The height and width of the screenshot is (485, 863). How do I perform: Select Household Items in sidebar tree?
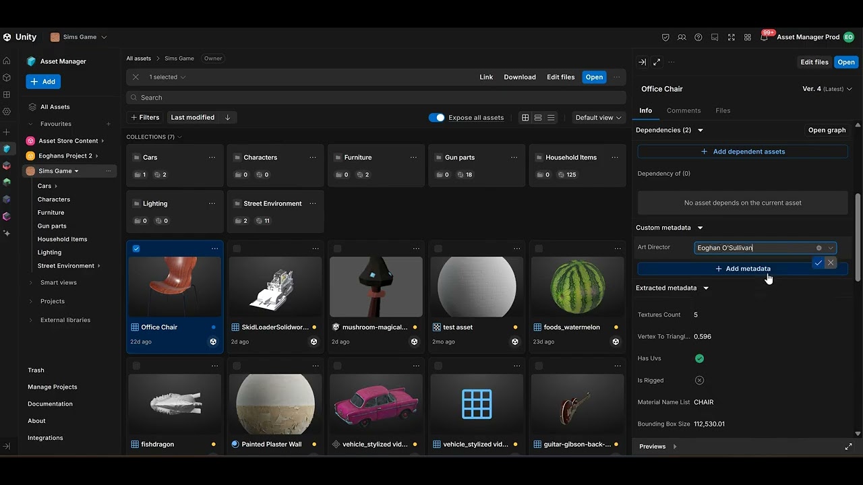[62, 239]
